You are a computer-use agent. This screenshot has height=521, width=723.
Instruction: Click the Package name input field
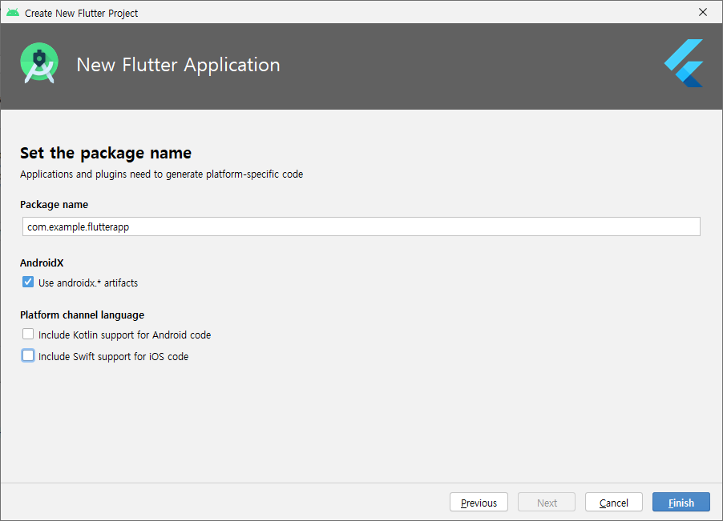361,226
